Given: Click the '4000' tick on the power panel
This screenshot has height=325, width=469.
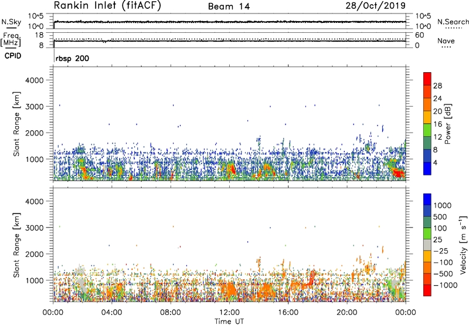Looking at the screenshot, I should coord(35,80).
